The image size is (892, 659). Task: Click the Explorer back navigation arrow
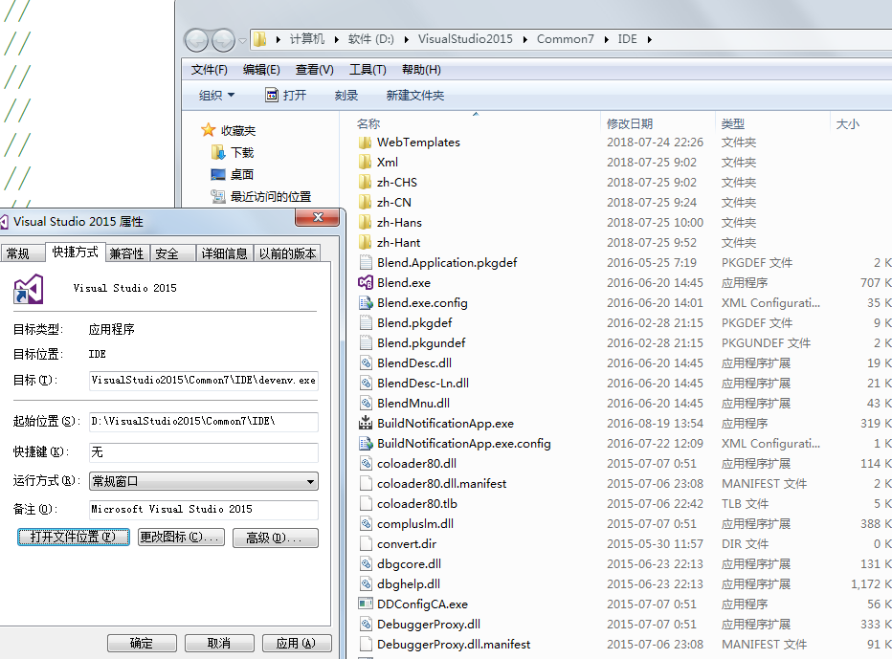[196, 40]
